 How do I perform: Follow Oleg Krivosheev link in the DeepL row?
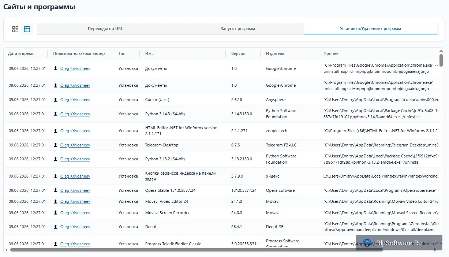(75, 227)
